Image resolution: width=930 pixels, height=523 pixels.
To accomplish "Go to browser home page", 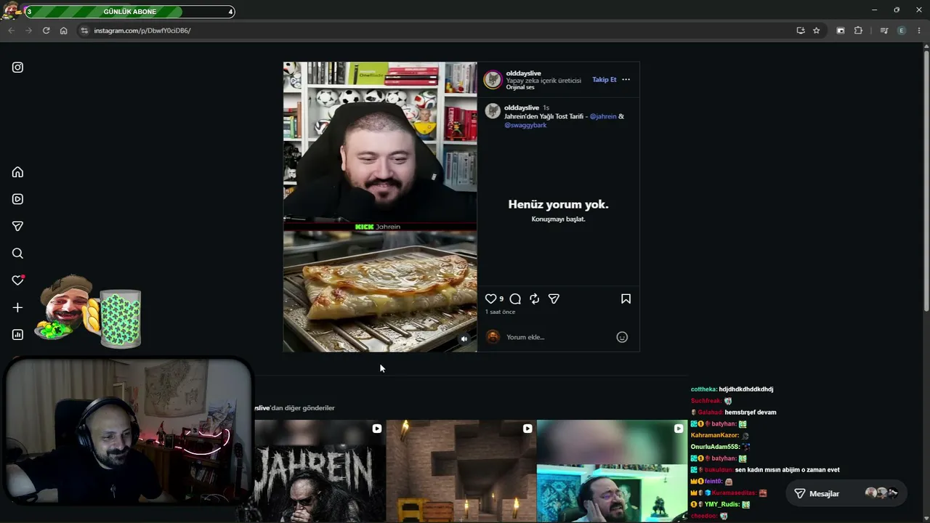I will point(63,31).
